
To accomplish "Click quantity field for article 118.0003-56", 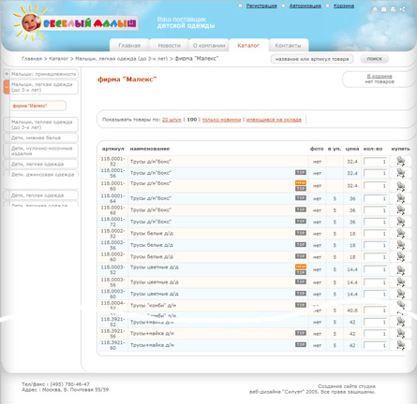I will tap(376, 282).
